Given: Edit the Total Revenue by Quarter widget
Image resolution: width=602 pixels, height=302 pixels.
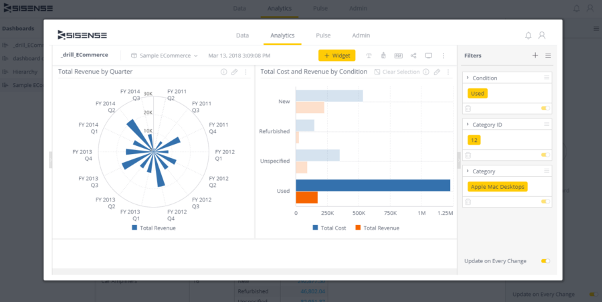Looking at the screenshot, I should (x=234, y=72).
